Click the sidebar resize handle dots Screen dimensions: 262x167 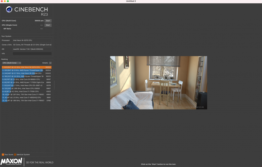[x=54, y=85]
